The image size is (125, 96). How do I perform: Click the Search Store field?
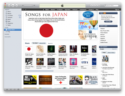pyautogui.click(x=111, y=5)
